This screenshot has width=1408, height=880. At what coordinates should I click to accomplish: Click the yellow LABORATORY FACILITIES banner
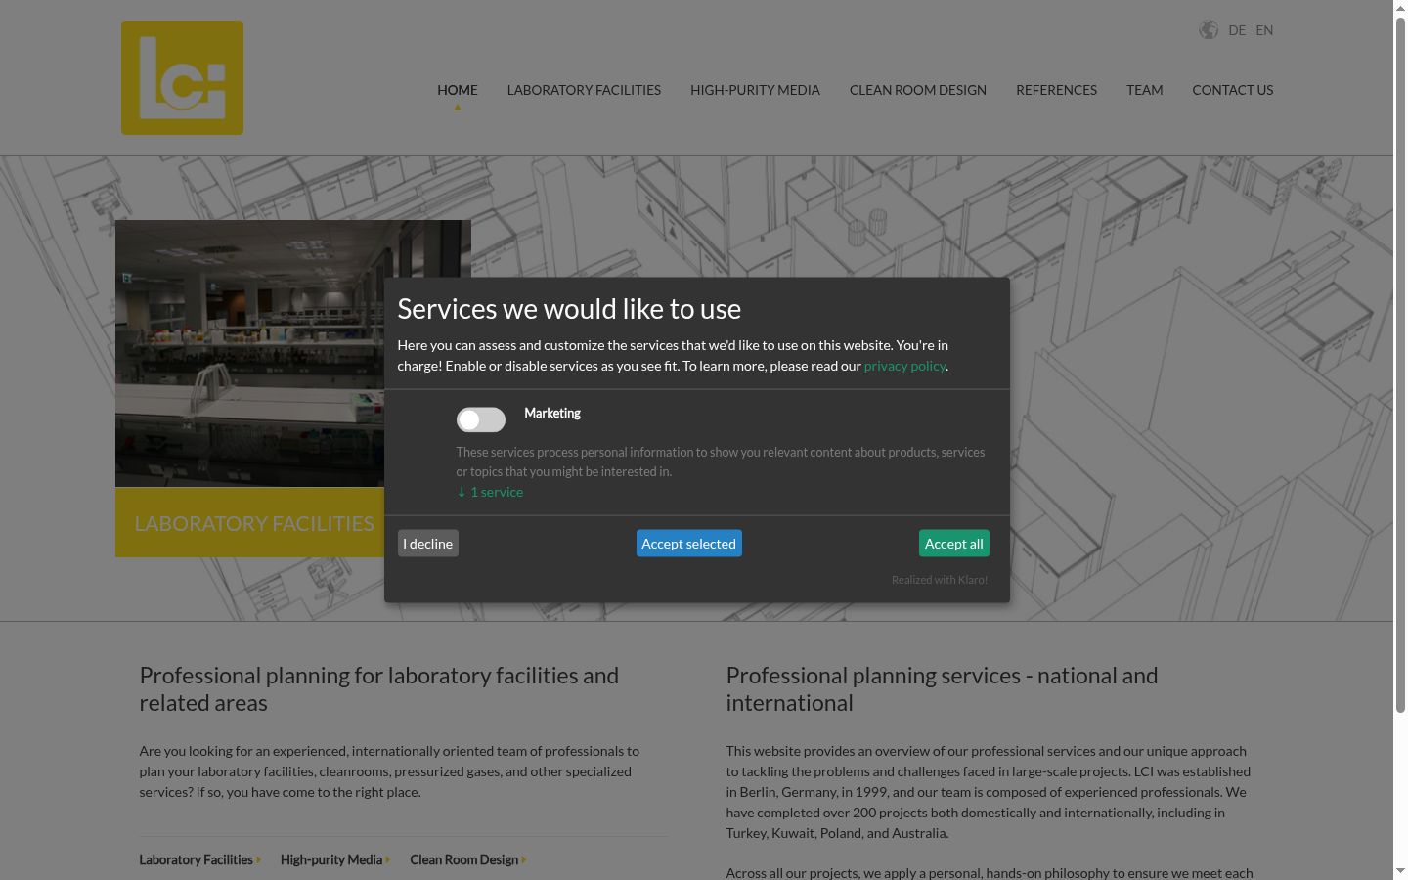click(x=249, y=523)
